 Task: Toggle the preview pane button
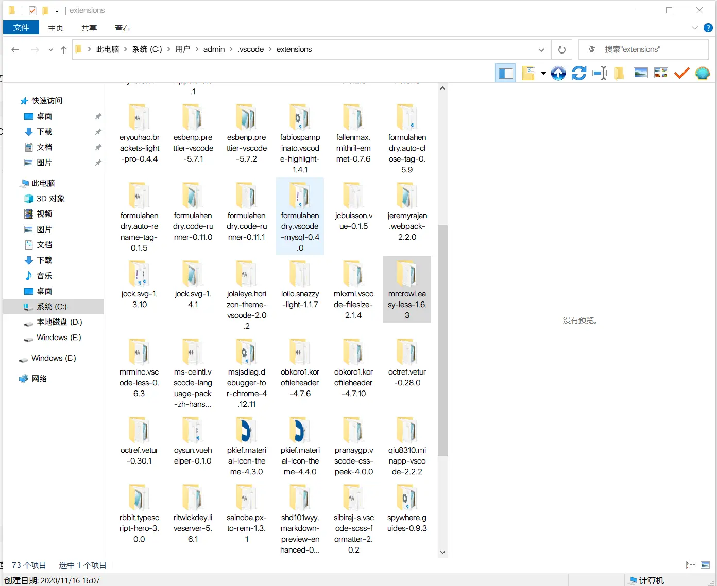pos(505,74)
